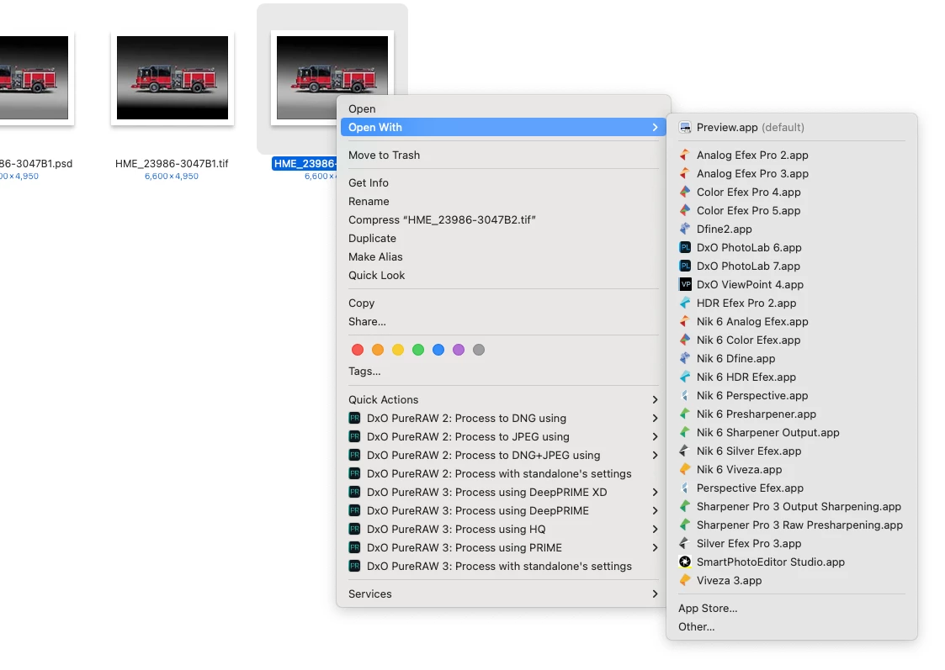Expand PureRAW 3 Process using HQ arrow
Viewport: 945px width, 670px height.
click(x=655, y=529)
